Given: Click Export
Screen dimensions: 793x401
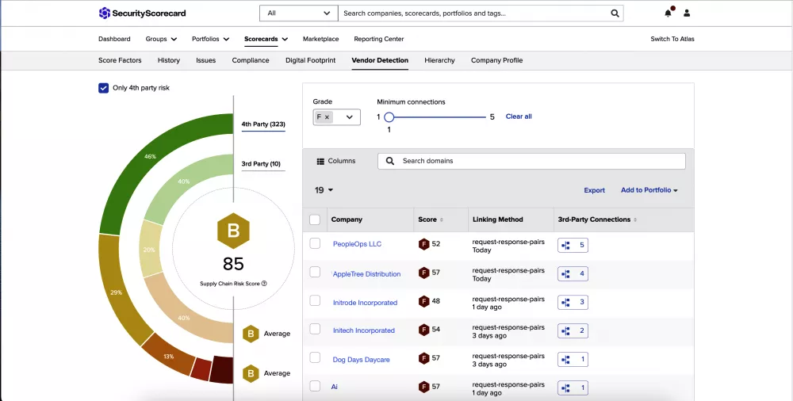Looking at the screenshot, I should [594, 190].
